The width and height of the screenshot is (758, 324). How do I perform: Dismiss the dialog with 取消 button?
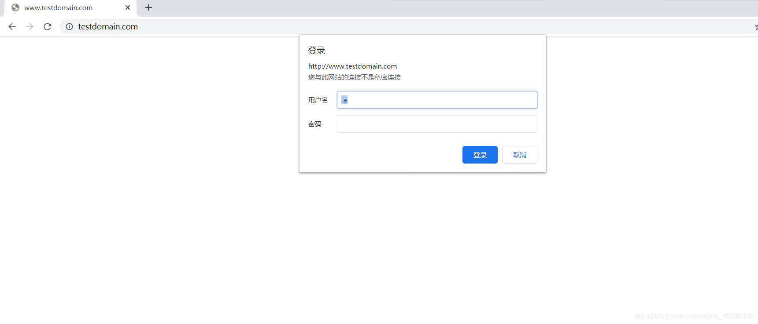pyautogui.click(x=520, y=155)
